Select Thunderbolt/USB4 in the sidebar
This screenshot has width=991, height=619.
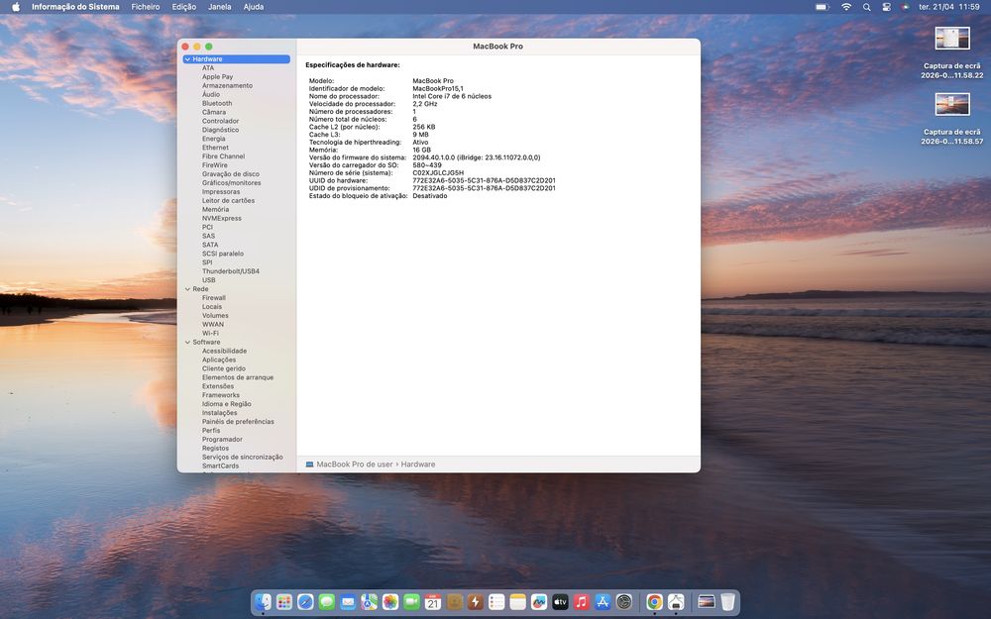tap(231, 271)
